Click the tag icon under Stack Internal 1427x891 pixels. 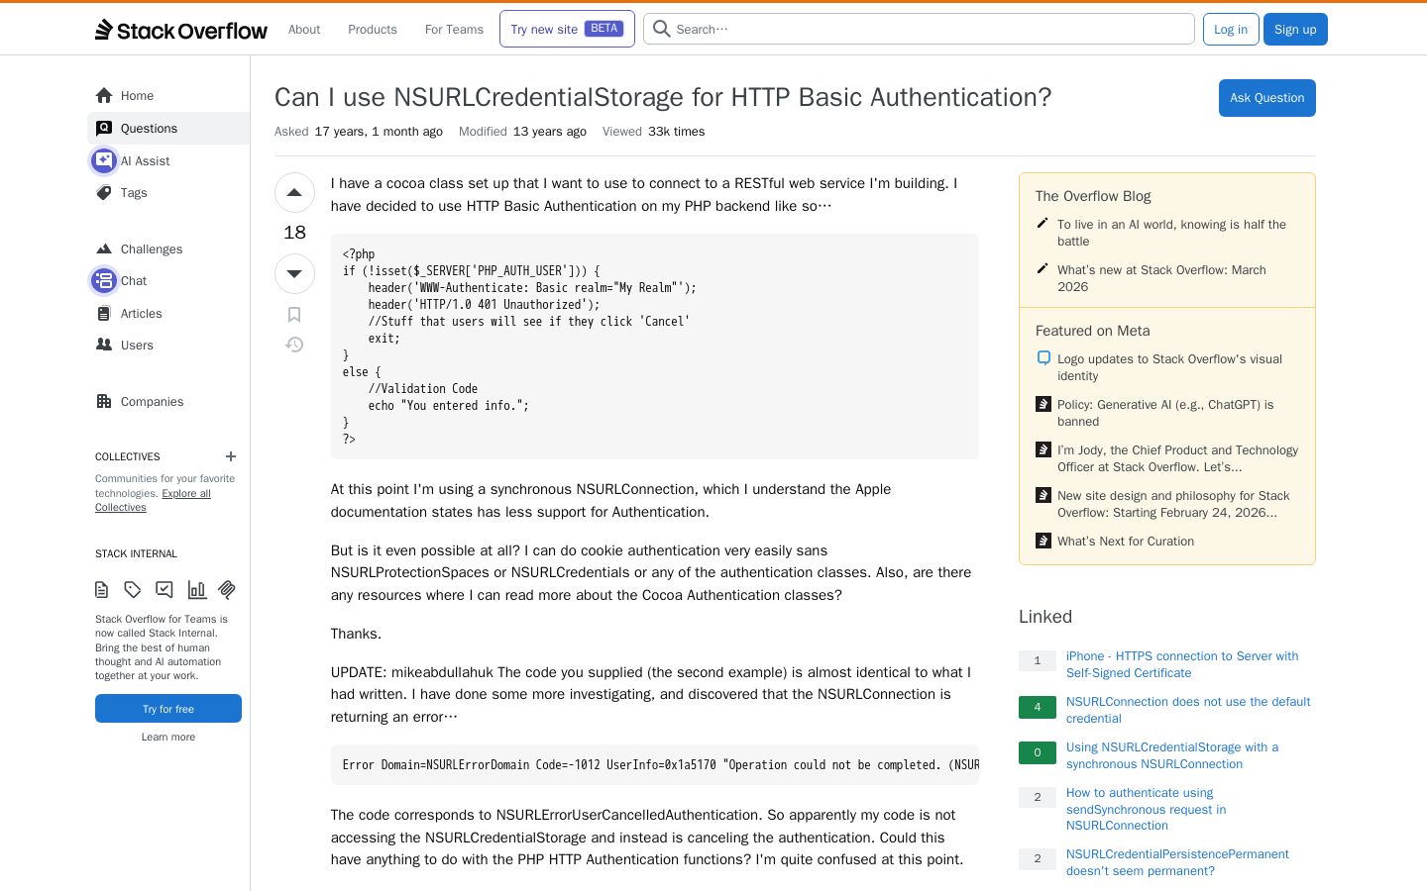(x=133, y=590)
